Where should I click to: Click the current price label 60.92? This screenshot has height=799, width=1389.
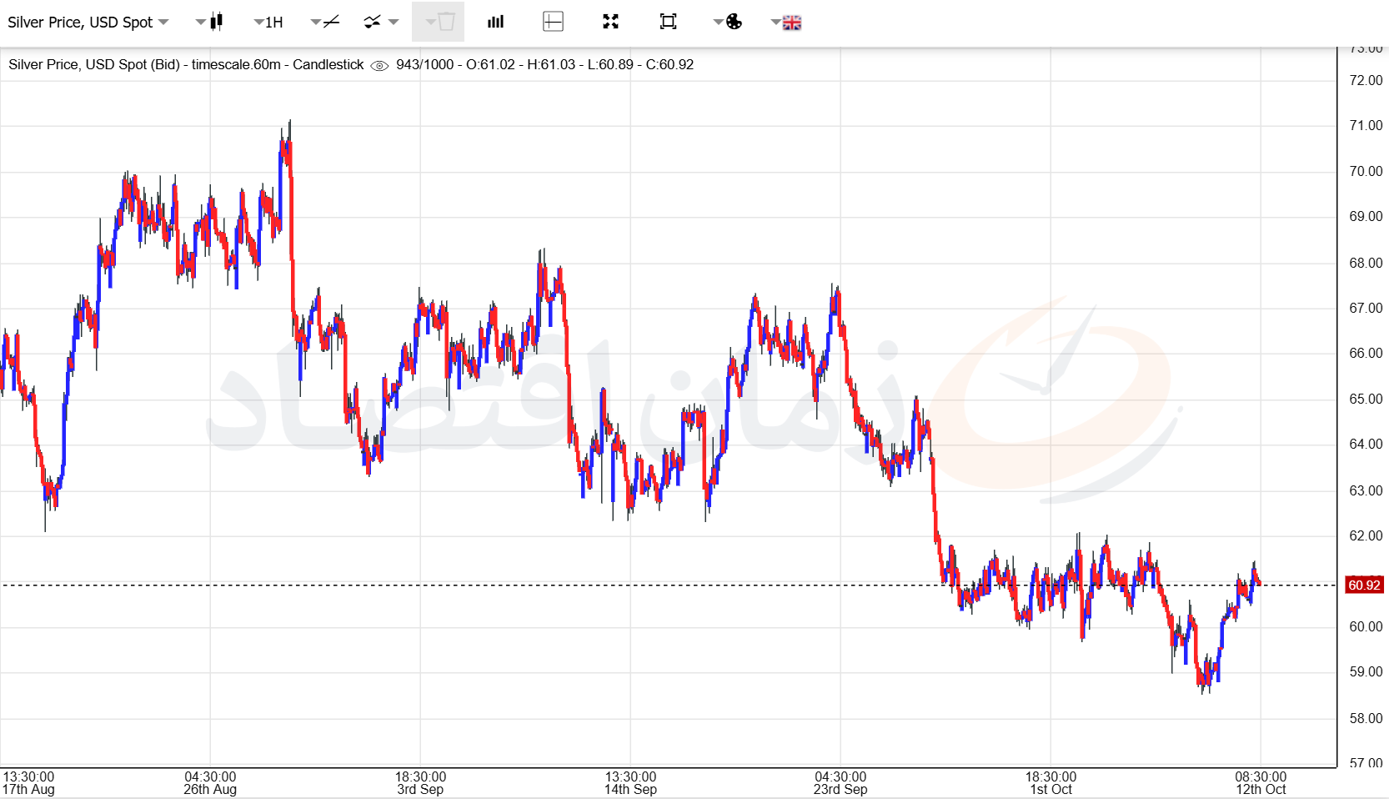tap(1364, 585)
